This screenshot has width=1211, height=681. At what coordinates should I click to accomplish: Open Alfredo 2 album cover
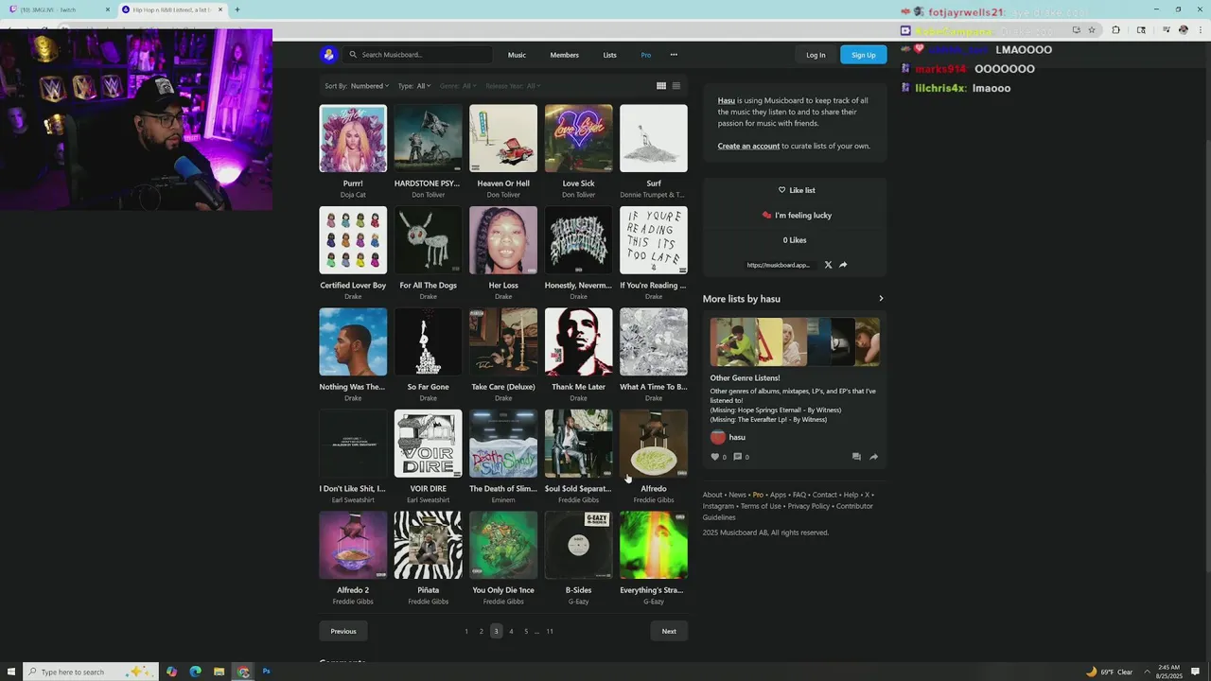353,545
